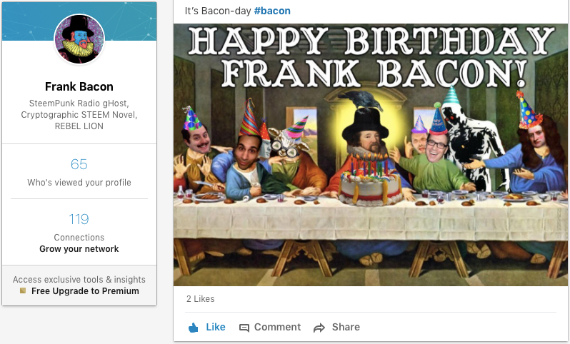Viewport: 570px width, 344px height.
Task: Open "Who's viewed your profile" link
Action: pos(79,183)
